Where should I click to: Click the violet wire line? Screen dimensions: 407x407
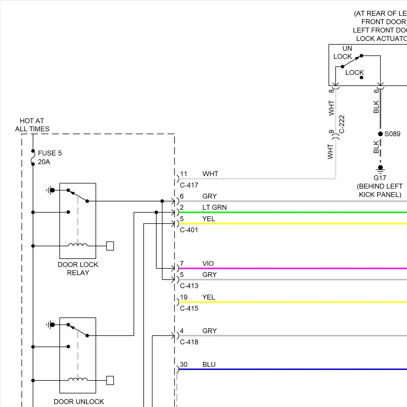(293, 268)
